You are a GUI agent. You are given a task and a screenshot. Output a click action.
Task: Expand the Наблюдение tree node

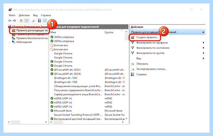point(9,42)
